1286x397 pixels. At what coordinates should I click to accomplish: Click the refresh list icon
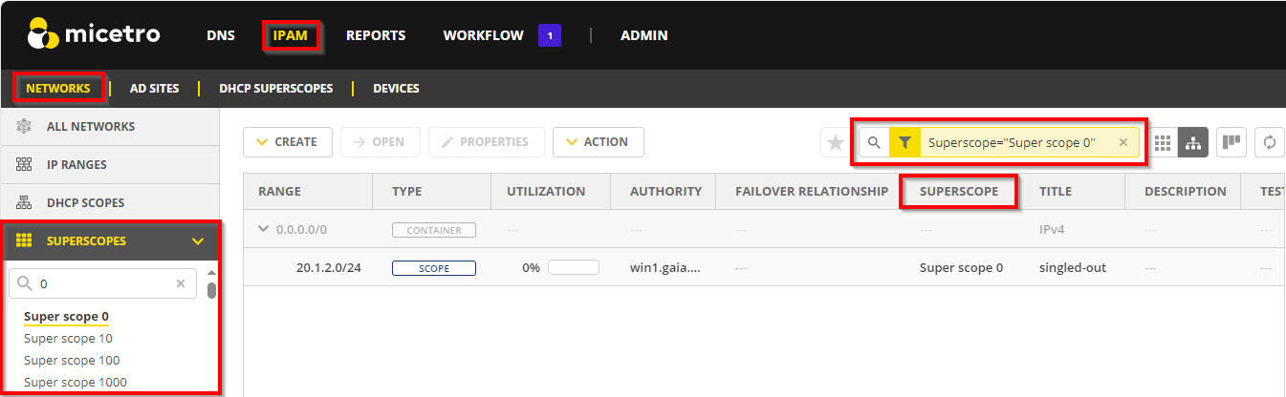pos(1270,142)
